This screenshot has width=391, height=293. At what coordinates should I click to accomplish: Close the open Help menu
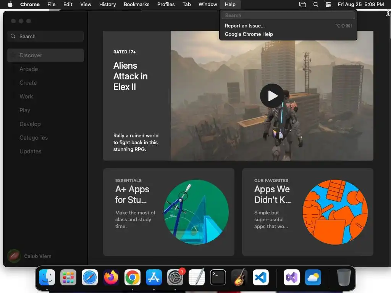click(x=230, y=4)
